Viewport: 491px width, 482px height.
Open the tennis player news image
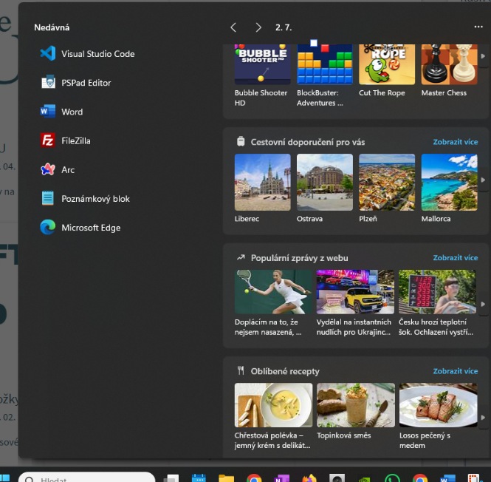coord(273,292)
